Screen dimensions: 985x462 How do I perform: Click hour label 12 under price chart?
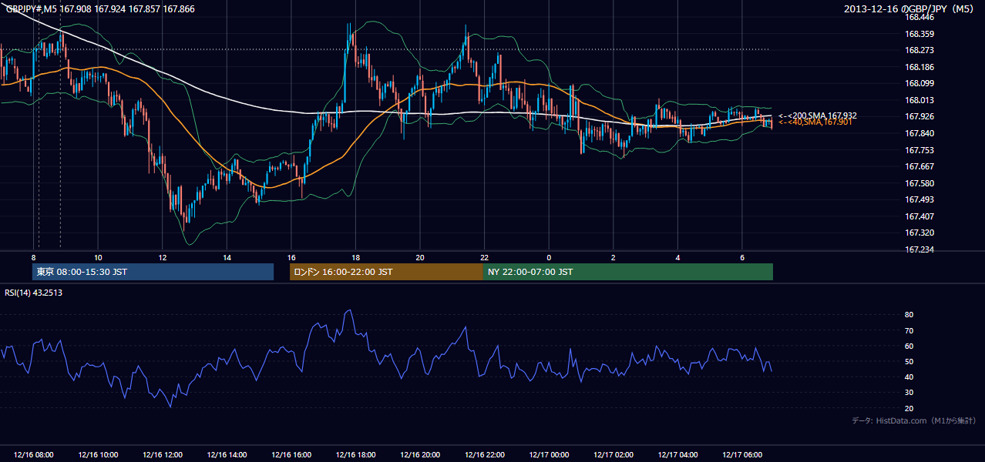[x=163, y=257]
